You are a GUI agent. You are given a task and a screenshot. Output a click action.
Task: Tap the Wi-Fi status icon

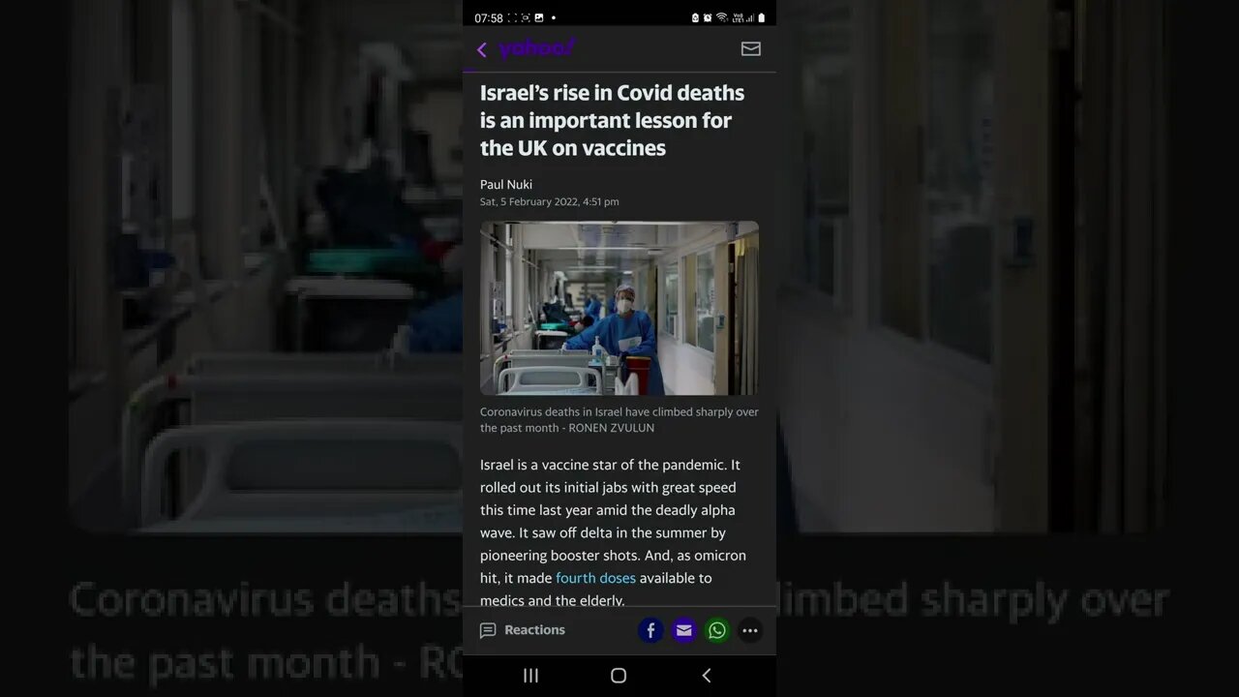pos(721,17)
